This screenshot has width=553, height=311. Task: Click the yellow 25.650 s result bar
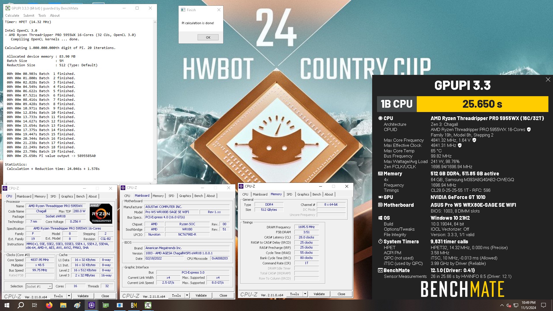(482, 104)
